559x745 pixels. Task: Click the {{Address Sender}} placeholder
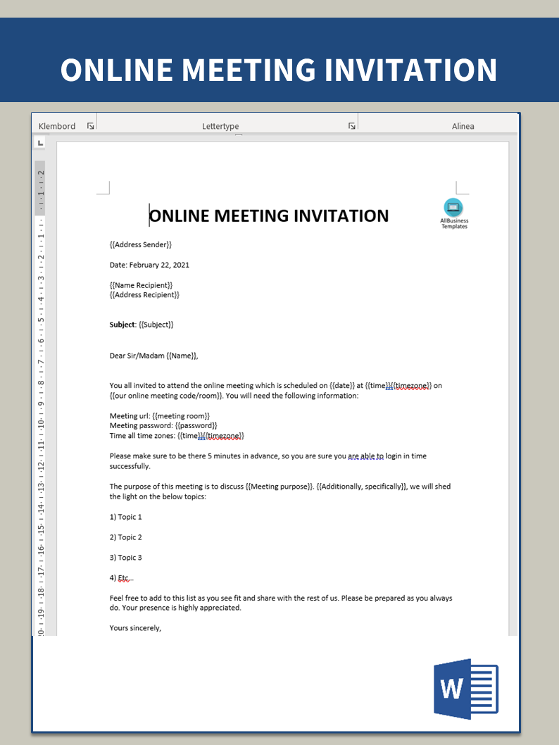click(141, 244)
